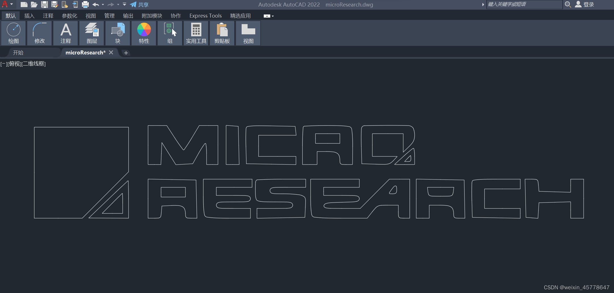
Task: Expand the 修改 modify panel
Action: pyautogui.click(x=40, y=33)
